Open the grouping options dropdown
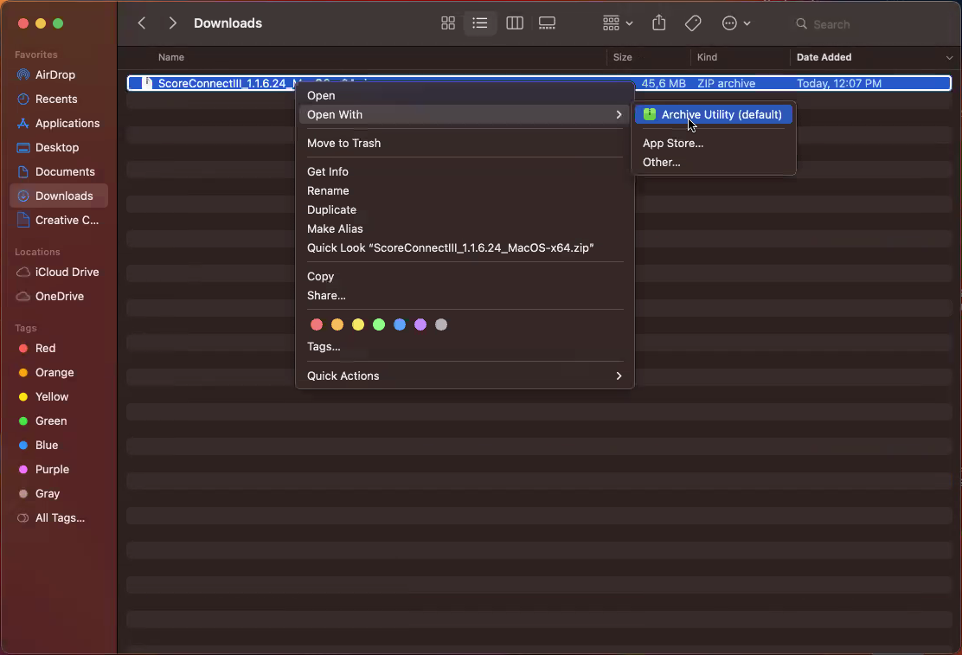 [x=617, y=23]
